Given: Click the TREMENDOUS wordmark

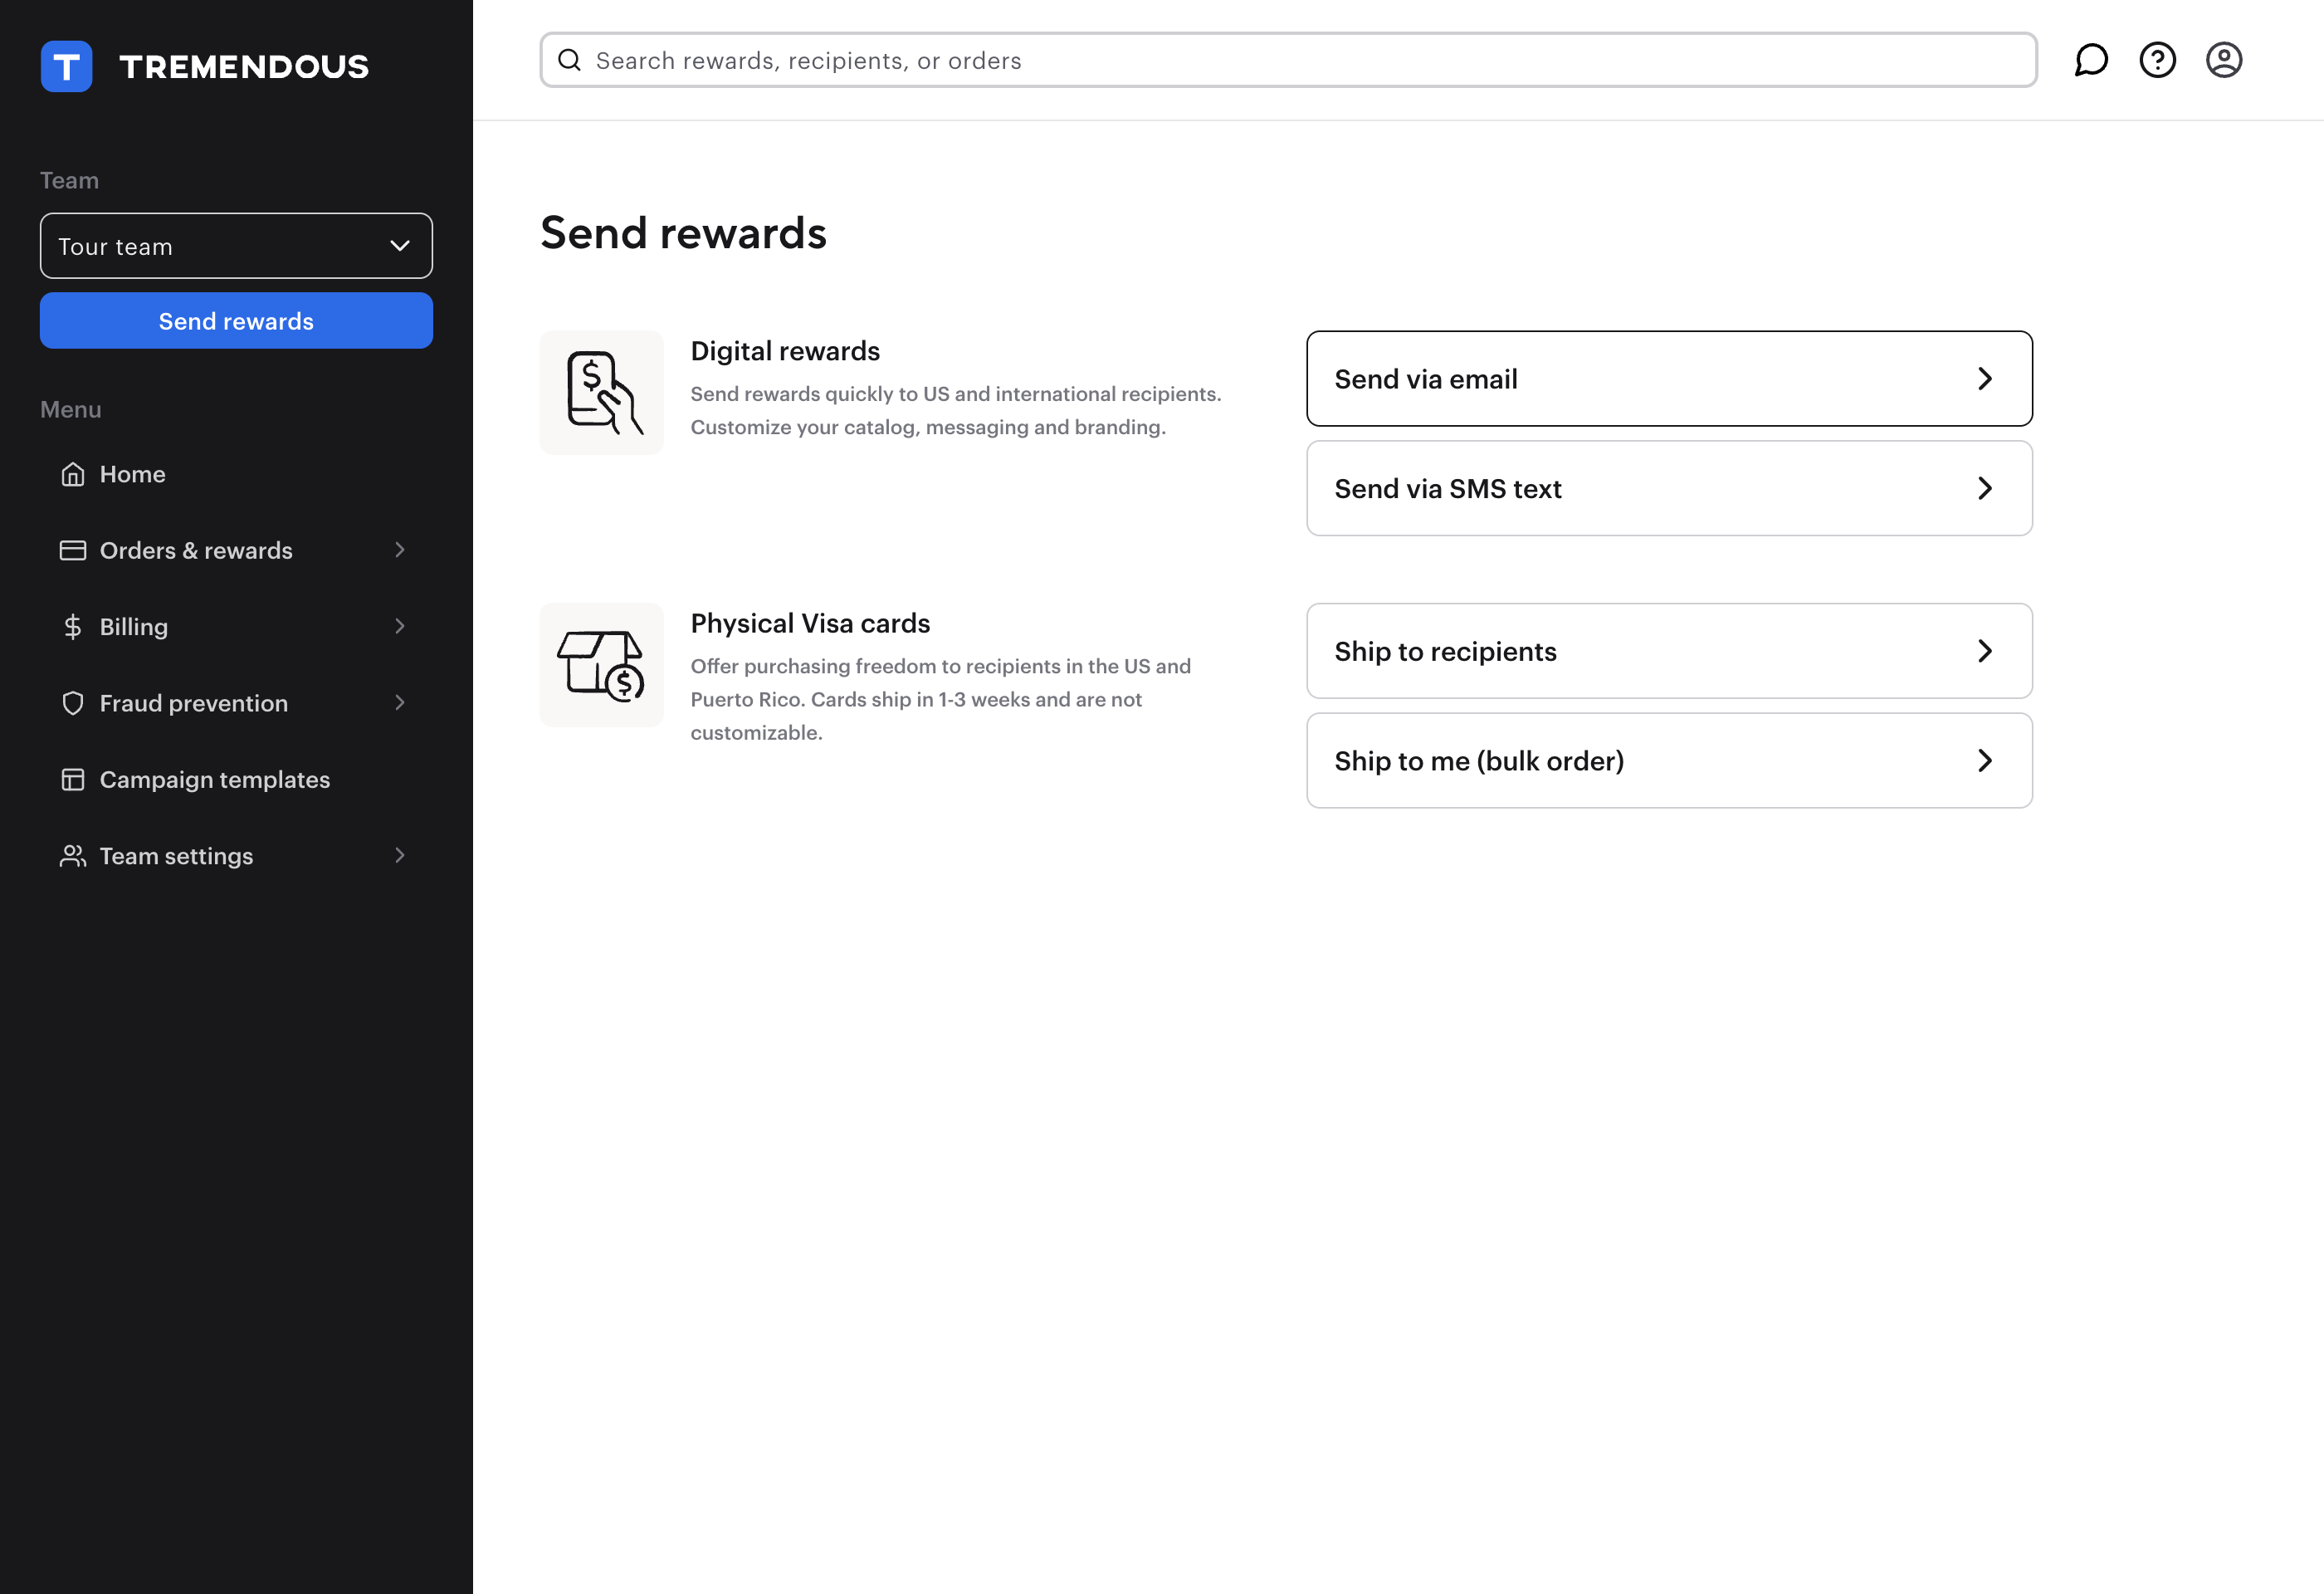Looking at the screenshot, I should [244, 67].
